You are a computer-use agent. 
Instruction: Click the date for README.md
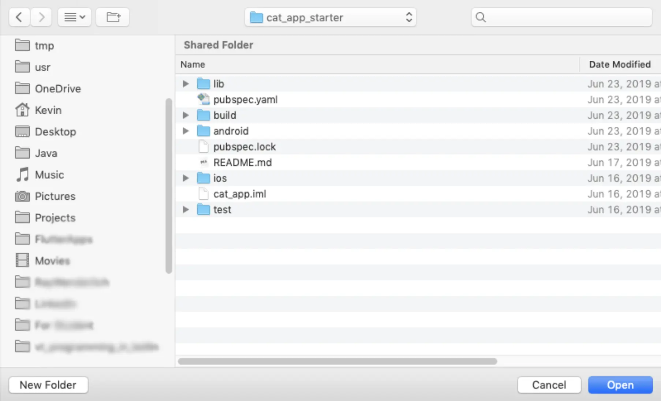tap(624, 162)
